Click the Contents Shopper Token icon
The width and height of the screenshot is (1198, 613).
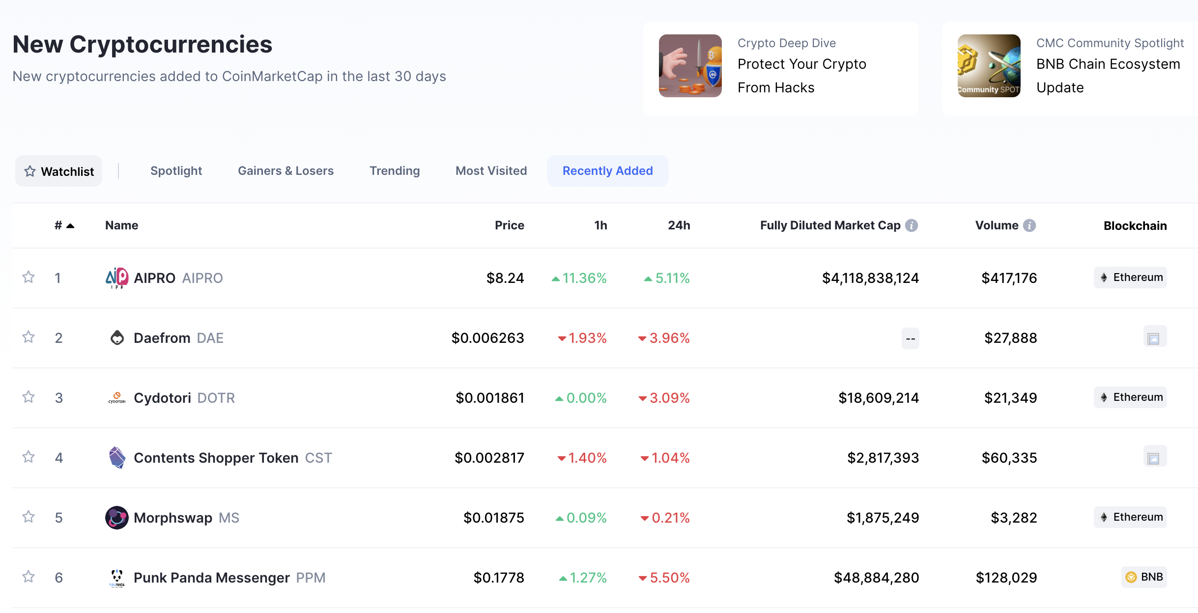click(115, 457)
